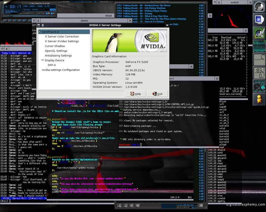Open the IRC terminal window menu icon
The width and height of the screenshot is (266, 212).
tap(3, 49)
